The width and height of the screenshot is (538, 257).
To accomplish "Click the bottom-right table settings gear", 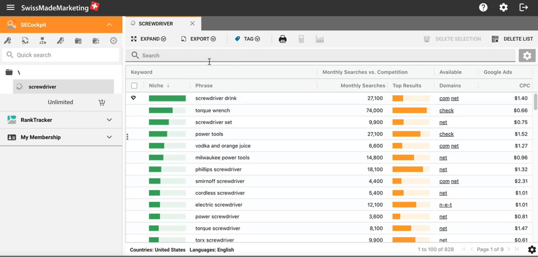I will [532, 250].
